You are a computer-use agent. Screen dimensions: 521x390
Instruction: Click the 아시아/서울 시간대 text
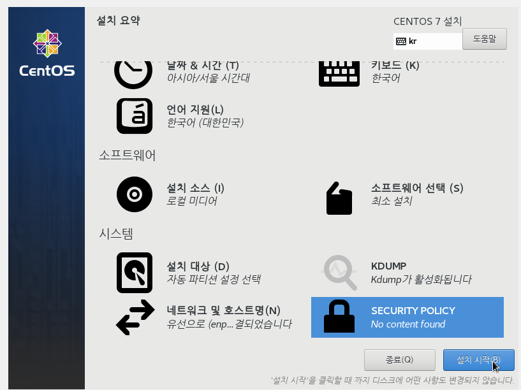point(208,78)
